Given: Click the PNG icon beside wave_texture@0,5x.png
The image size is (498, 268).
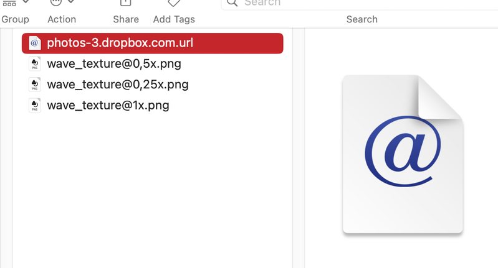Looking at the screenshot, I should tap(35, 63).
